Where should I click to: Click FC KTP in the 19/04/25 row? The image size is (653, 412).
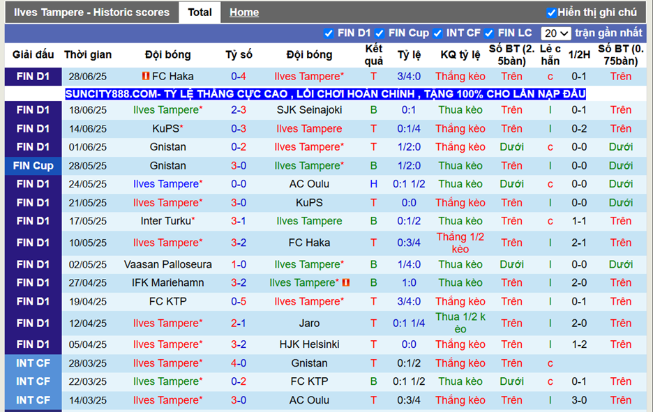pyautogui.click(x=168, y=301)
